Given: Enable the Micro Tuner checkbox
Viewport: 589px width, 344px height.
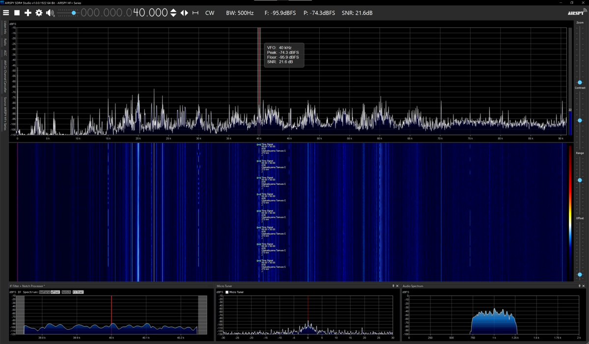Looking at the screenshot, I should pyautogui.click(x=227, y=292).
